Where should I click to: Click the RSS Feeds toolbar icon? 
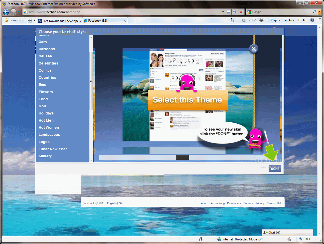[x=244, y=20]
